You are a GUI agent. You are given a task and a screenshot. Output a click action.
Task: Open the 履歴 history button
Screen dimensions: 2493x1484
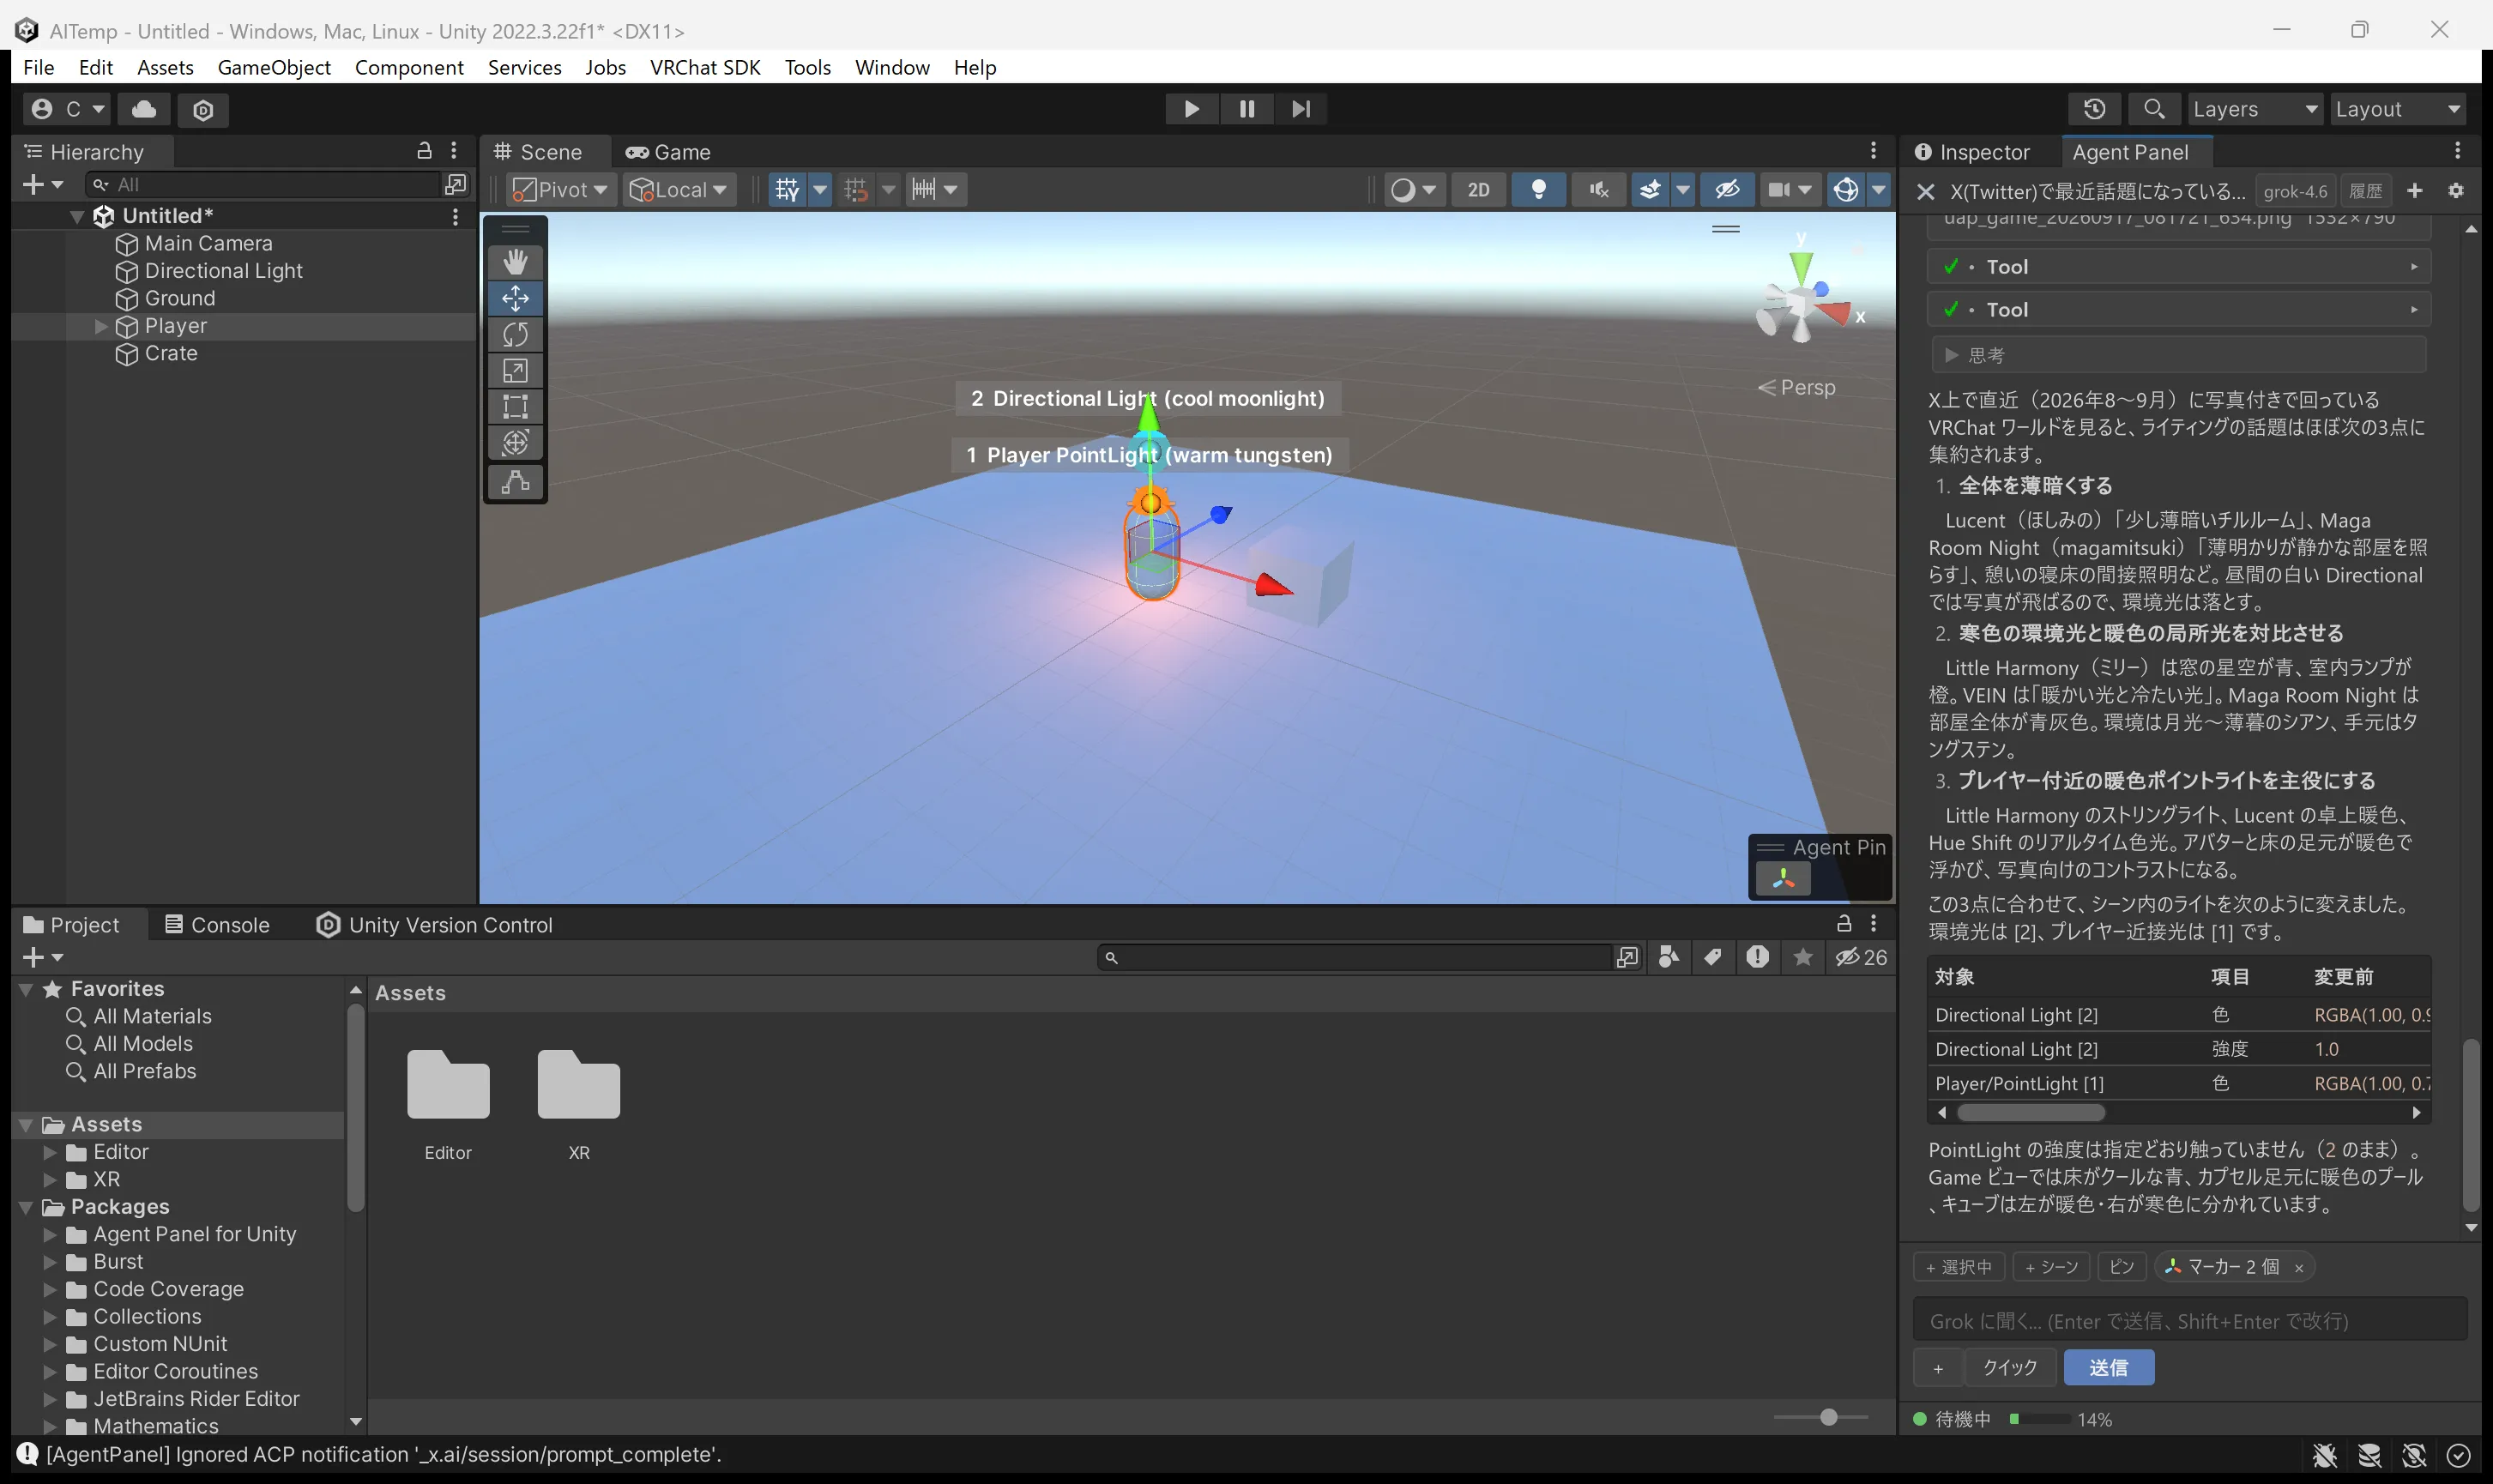click(x=2365, y=191)
